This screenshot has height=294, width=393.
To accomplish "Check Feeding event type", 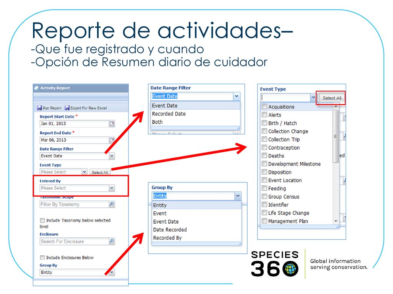I will pos(264,188).
